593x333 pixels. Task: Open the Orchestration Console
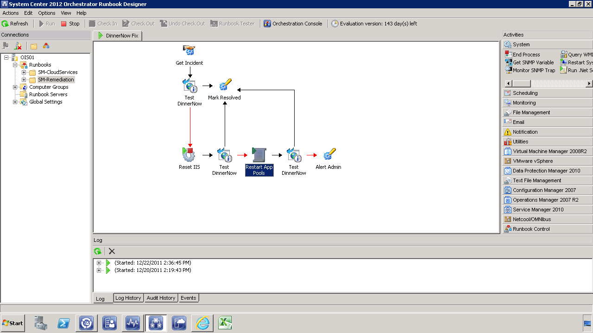pyautogui.click(x=293, y=24)
